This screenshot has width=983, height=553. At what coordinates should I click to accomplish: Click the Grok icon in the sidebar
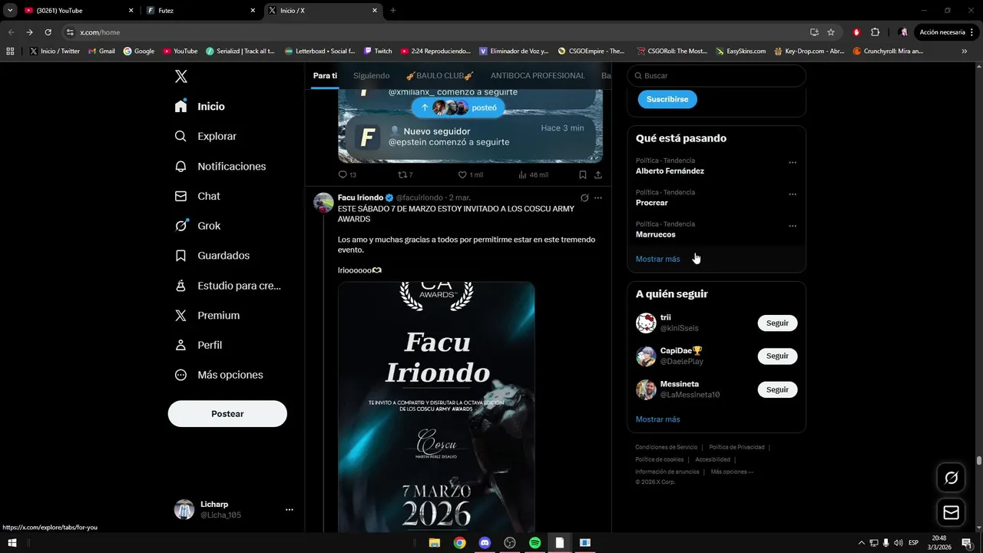[x=180, y=226]
